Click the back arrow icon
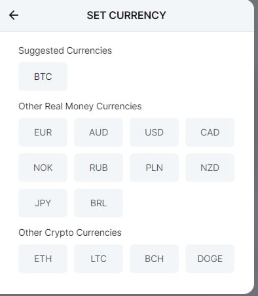Image resolution: width=258 pixels, height=296 pixels. tap(14, 15)
